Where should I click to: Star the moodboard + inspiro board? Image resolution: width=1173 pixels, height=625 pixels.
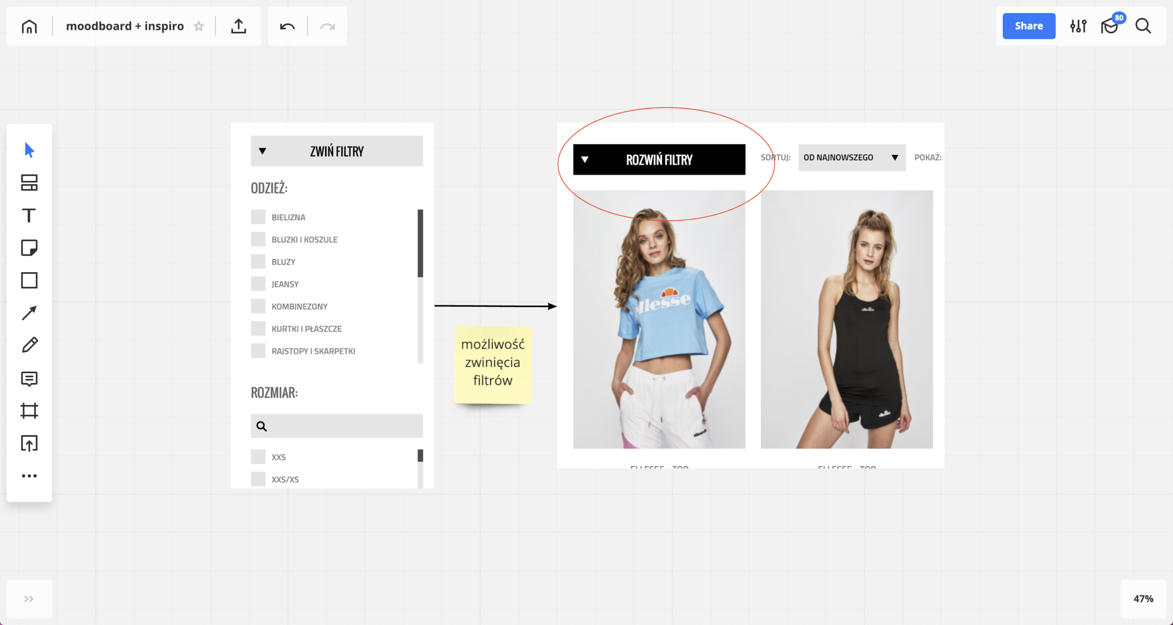coord(199,26)
